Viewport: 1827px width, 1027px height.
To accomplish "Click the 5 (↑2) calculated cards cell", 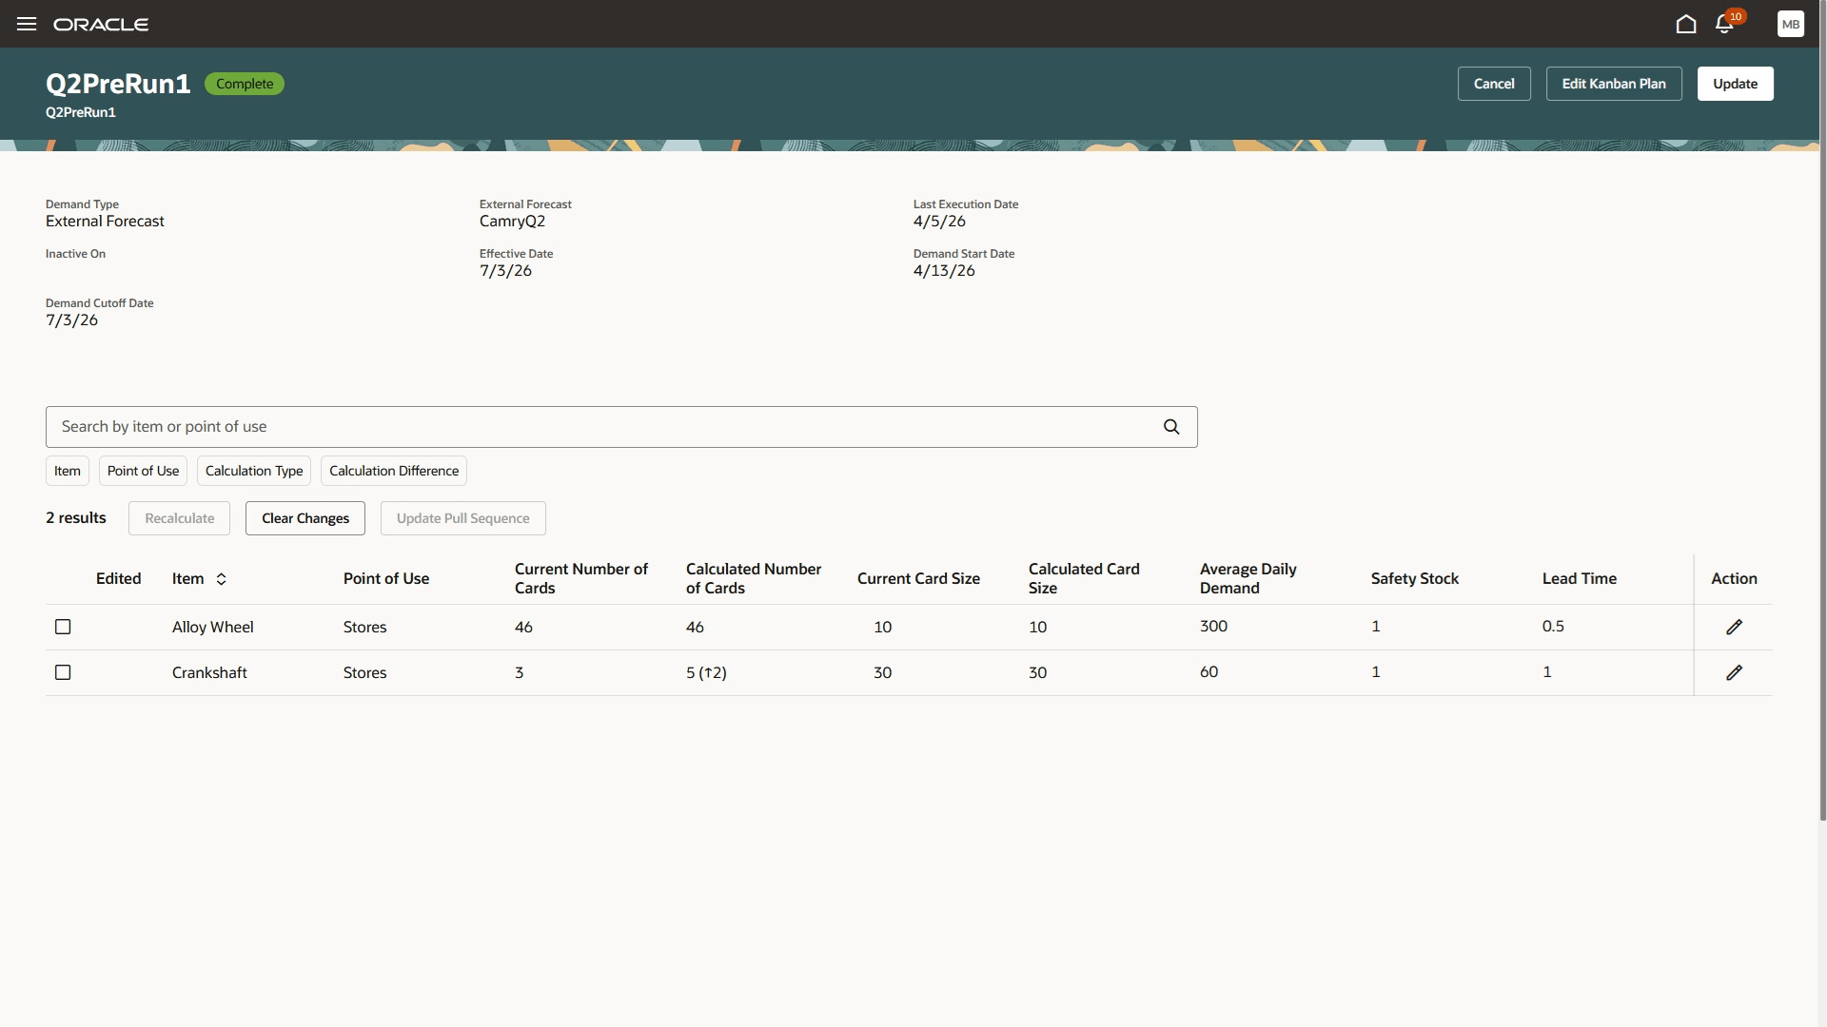I will coord(706,673).
